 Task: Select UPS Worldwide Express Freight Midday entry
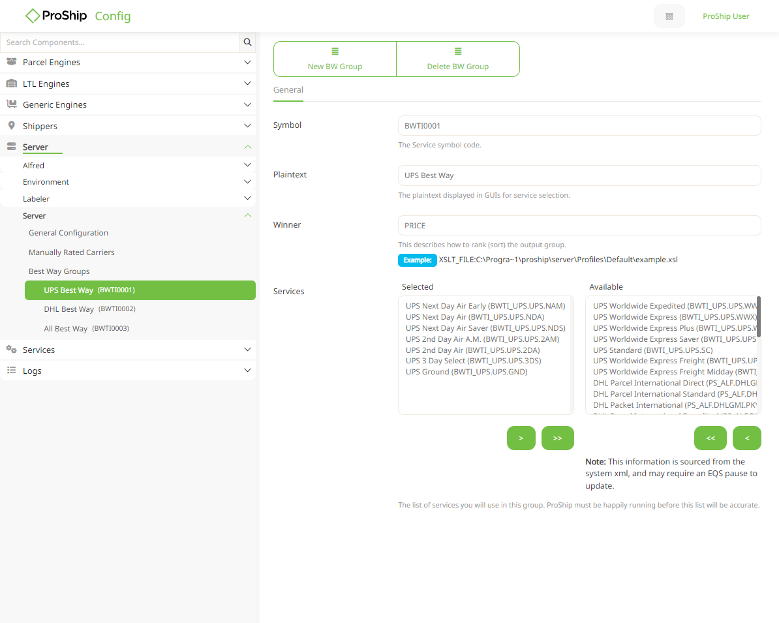pos(675,372)
